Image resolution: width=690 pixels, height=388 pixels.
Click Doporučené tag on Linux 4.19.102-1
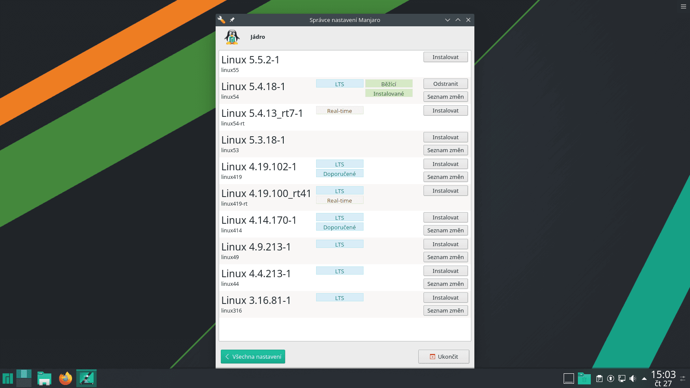[339, 174]
